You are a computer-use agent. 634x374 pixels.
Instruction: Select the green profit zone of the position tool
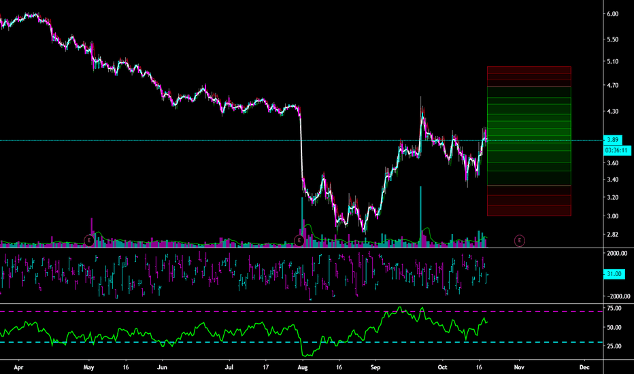pyautogui.click(x=529, y=136)
